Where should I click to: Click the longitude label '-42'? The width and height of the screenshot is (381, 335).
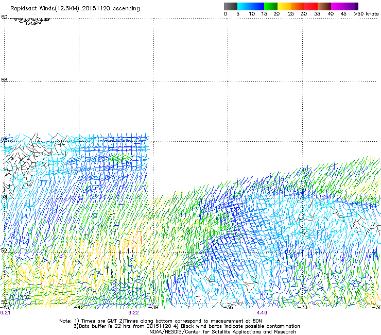click(x=79, y=308)
